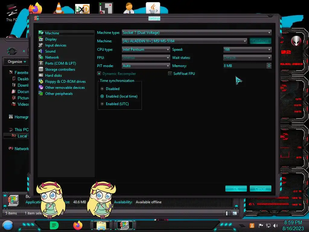Confirm settings with the OK button
Viewport: 309px width, 232px height.
click(236, 188)
